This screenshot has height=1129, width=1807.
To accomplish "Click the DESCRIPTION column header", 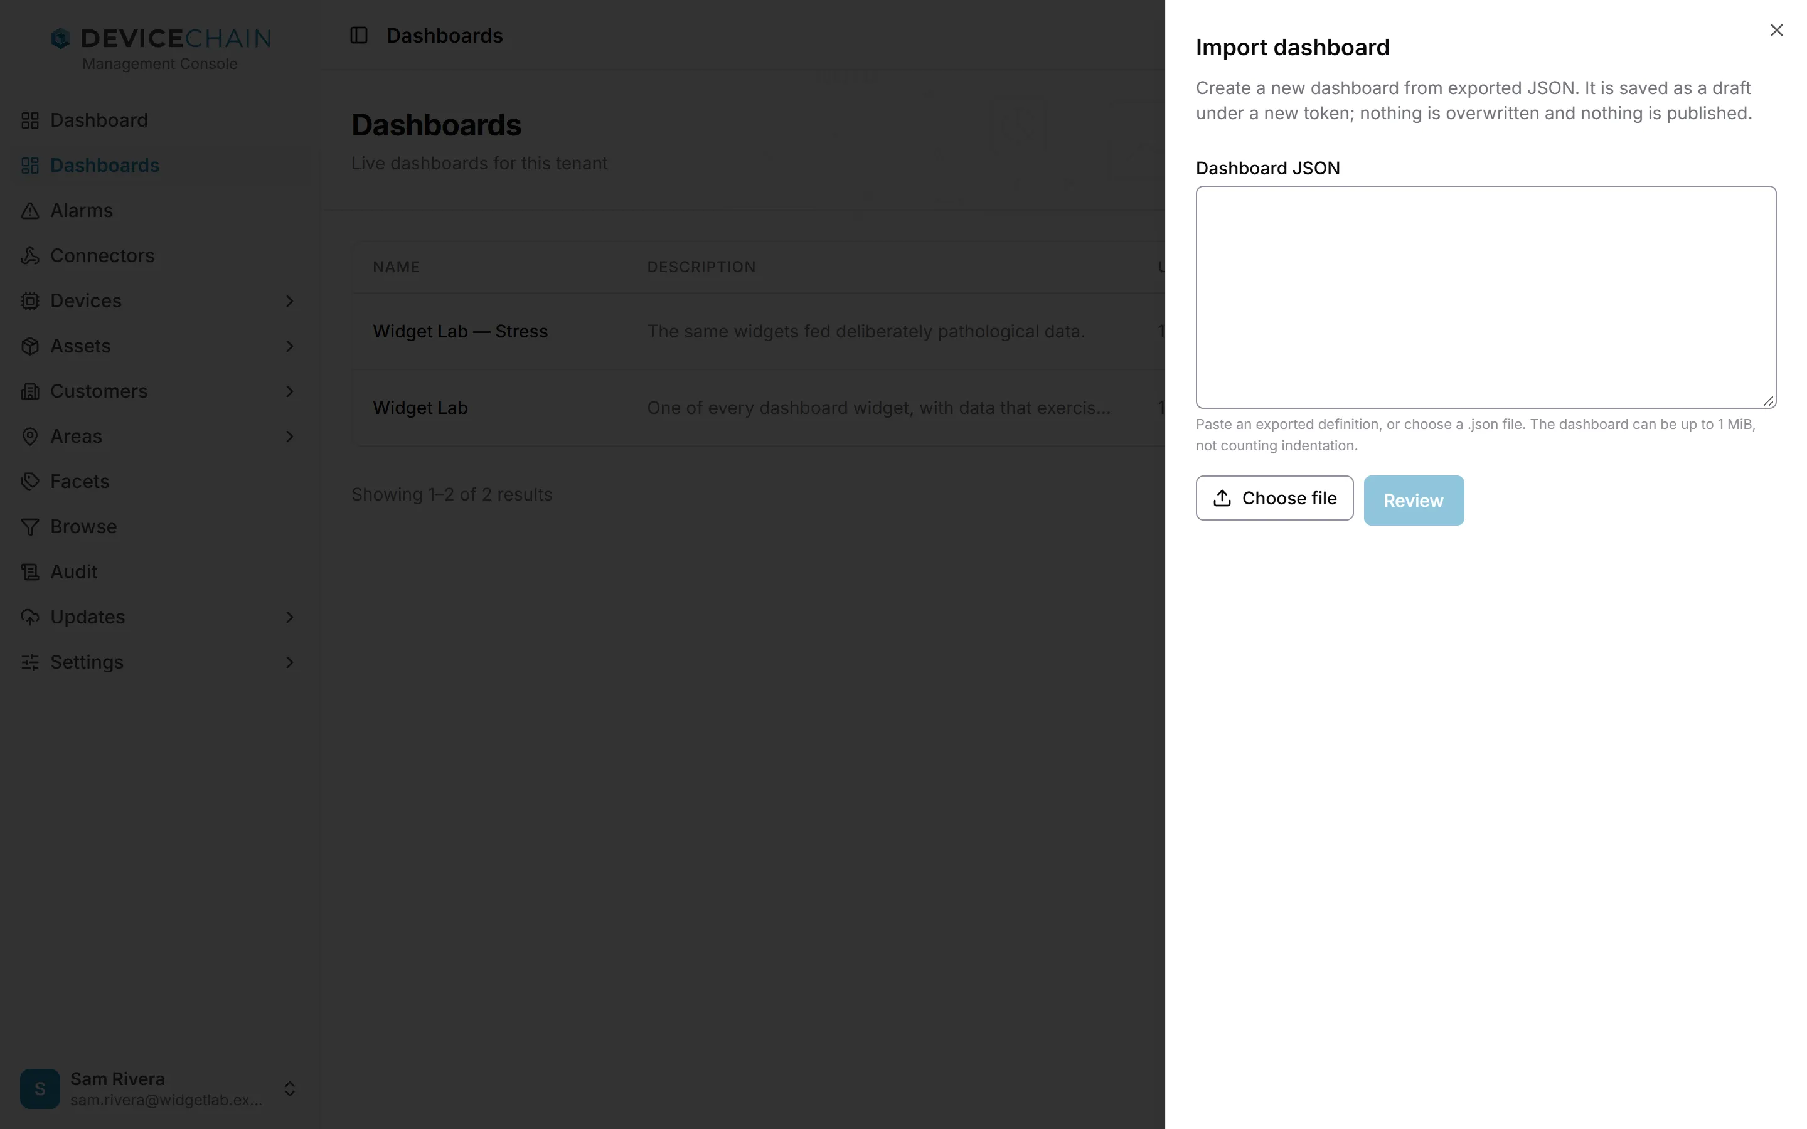I will [x=701, y=267].
